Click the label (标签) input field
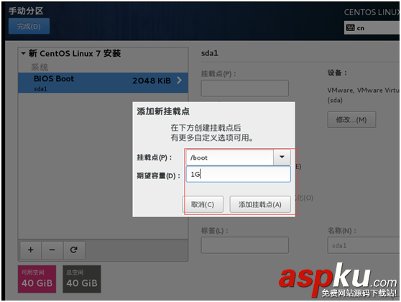Viewport: 401px width, 302px height. point(245,245)
